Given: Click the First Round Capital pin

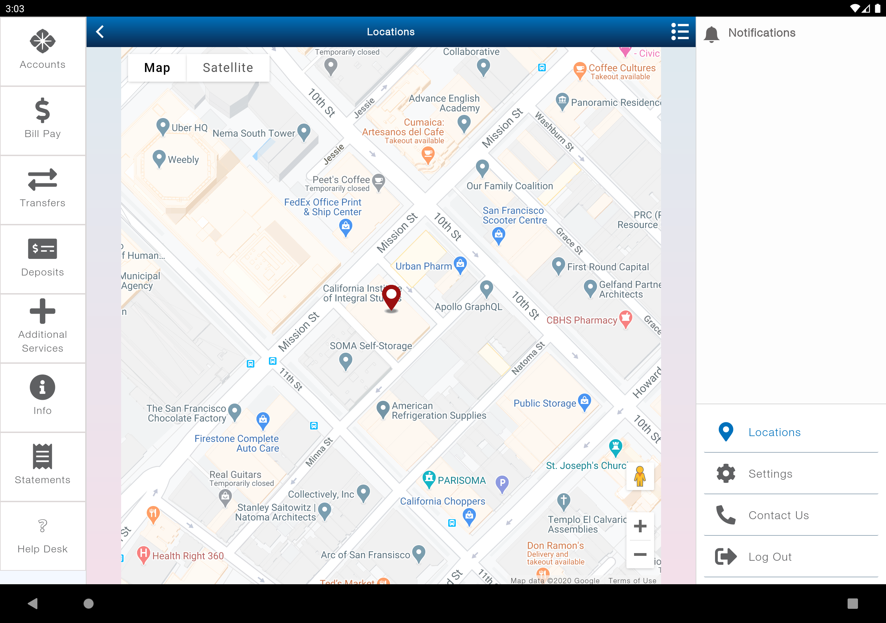Looking at the screenshot, I should point(558,266).
